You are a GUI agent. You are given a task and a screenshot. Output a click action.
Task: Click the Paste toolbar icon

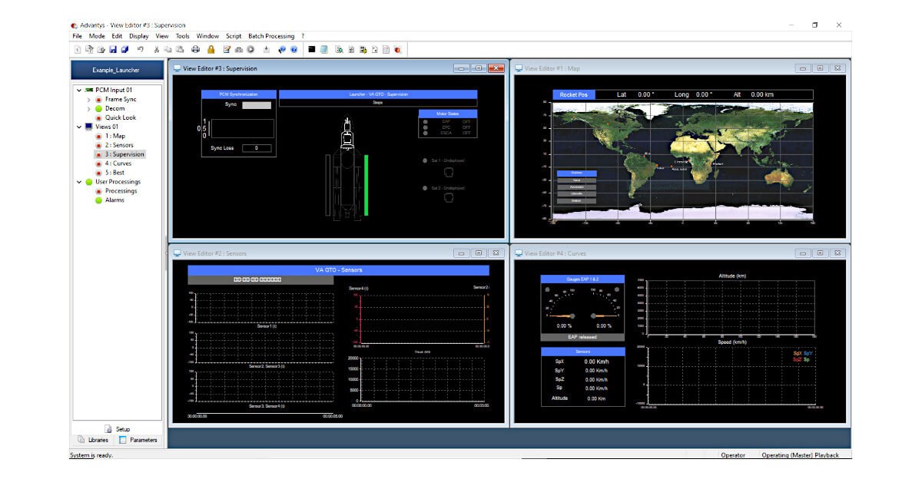(x=179, y=48)
